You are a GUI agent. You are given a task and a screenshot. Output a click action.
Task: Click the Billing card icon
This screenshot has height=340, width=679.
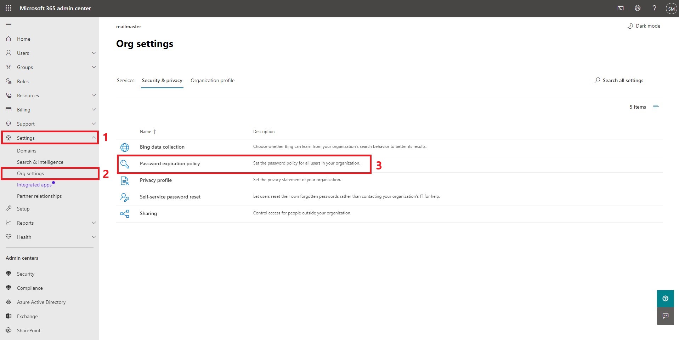[9, 110]
